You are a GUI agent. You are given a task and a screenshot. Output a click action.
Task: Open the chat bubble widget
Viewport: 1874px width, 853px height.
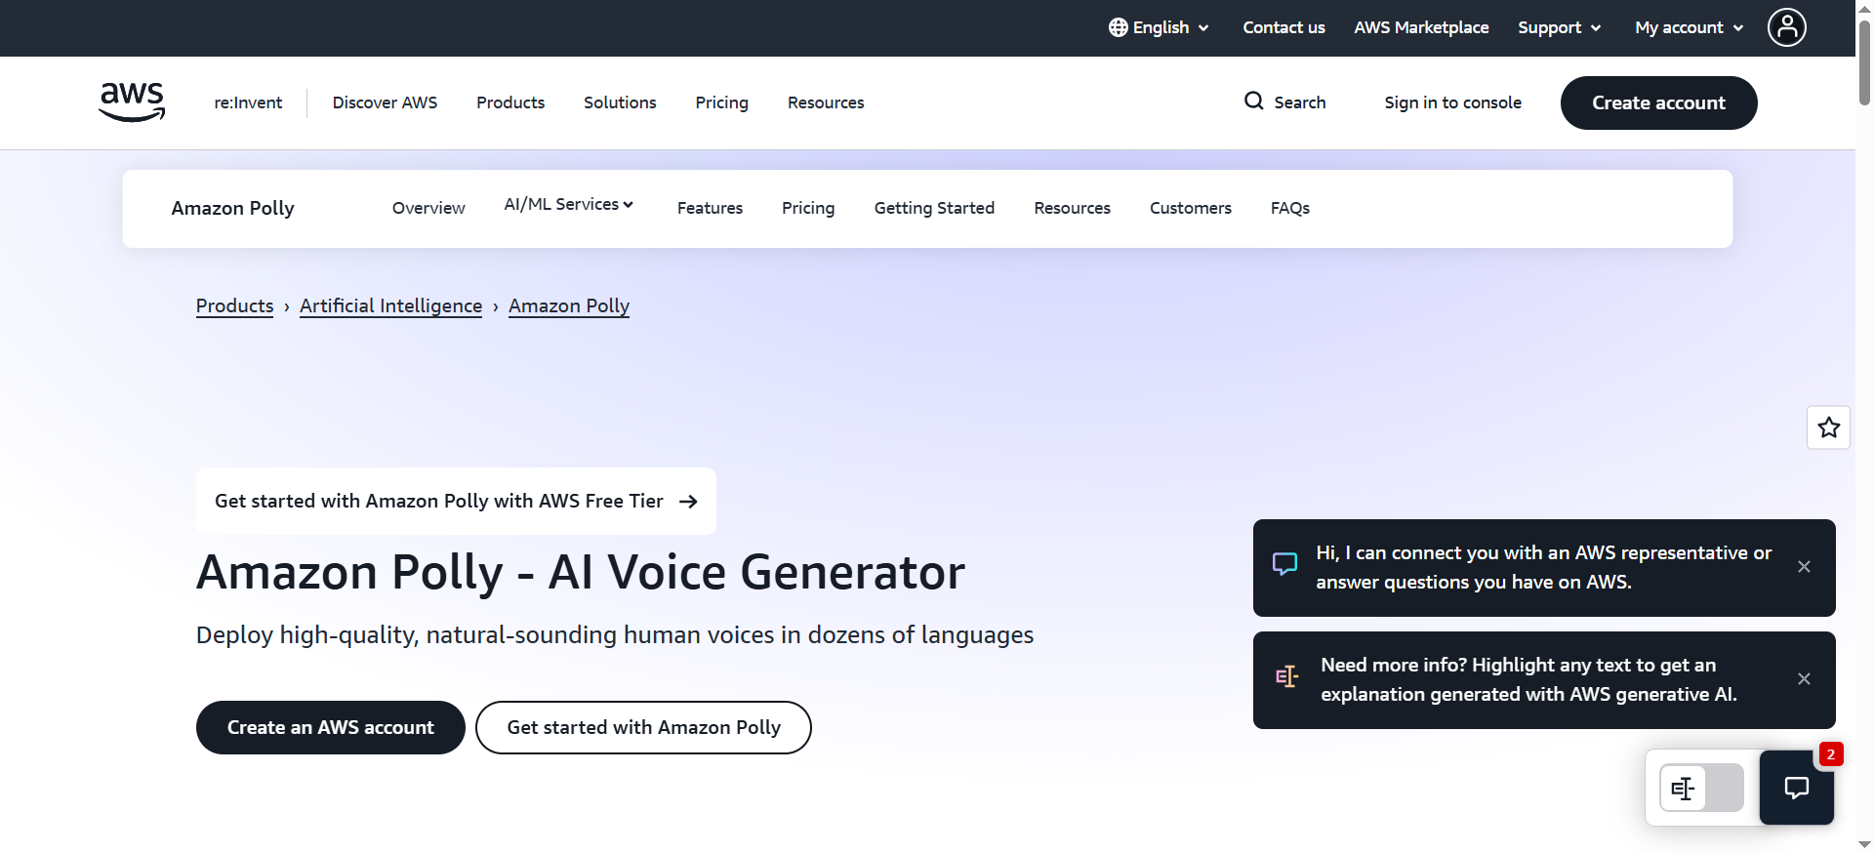[x=1796, y=788]
